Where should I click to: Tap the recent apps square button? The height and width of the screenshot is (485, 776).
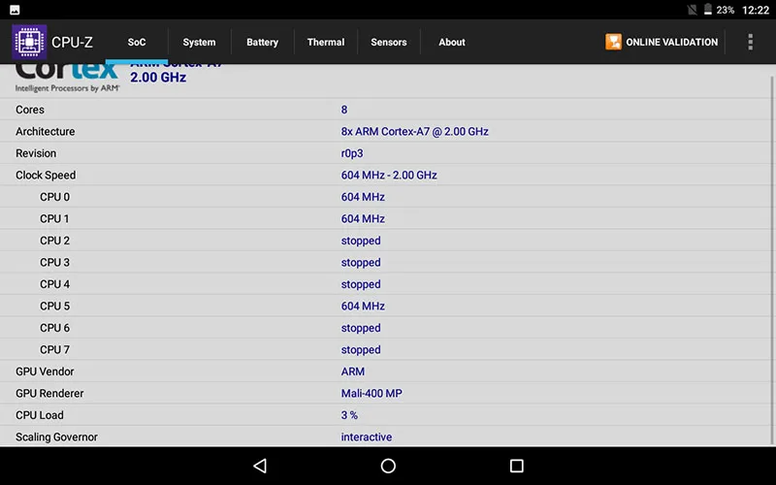(x=517, y=466)
